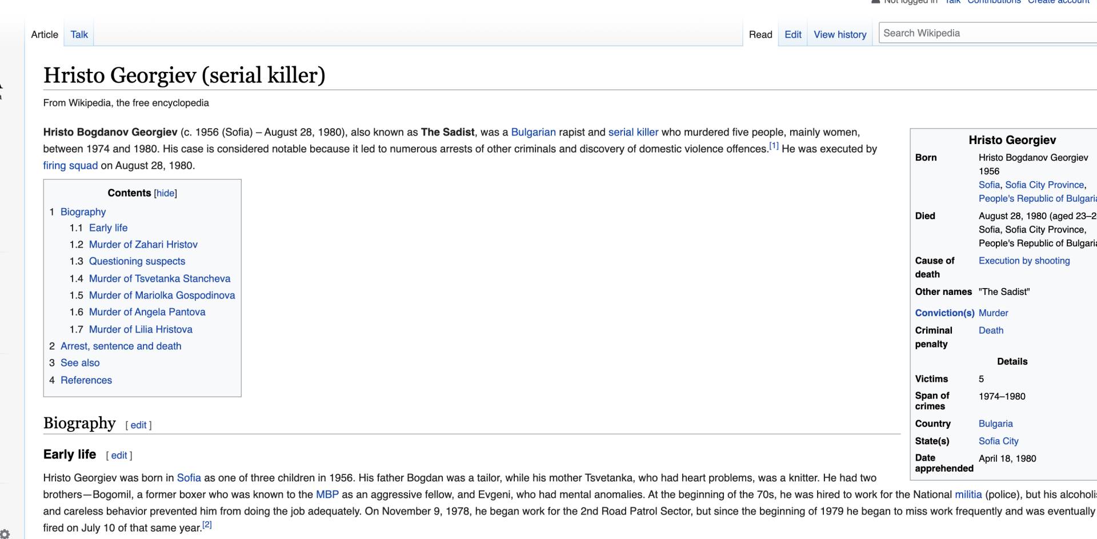Select the Edit tab
Image resolution: width=1097 pixels, height=539 pixels.
pos(792,34)
